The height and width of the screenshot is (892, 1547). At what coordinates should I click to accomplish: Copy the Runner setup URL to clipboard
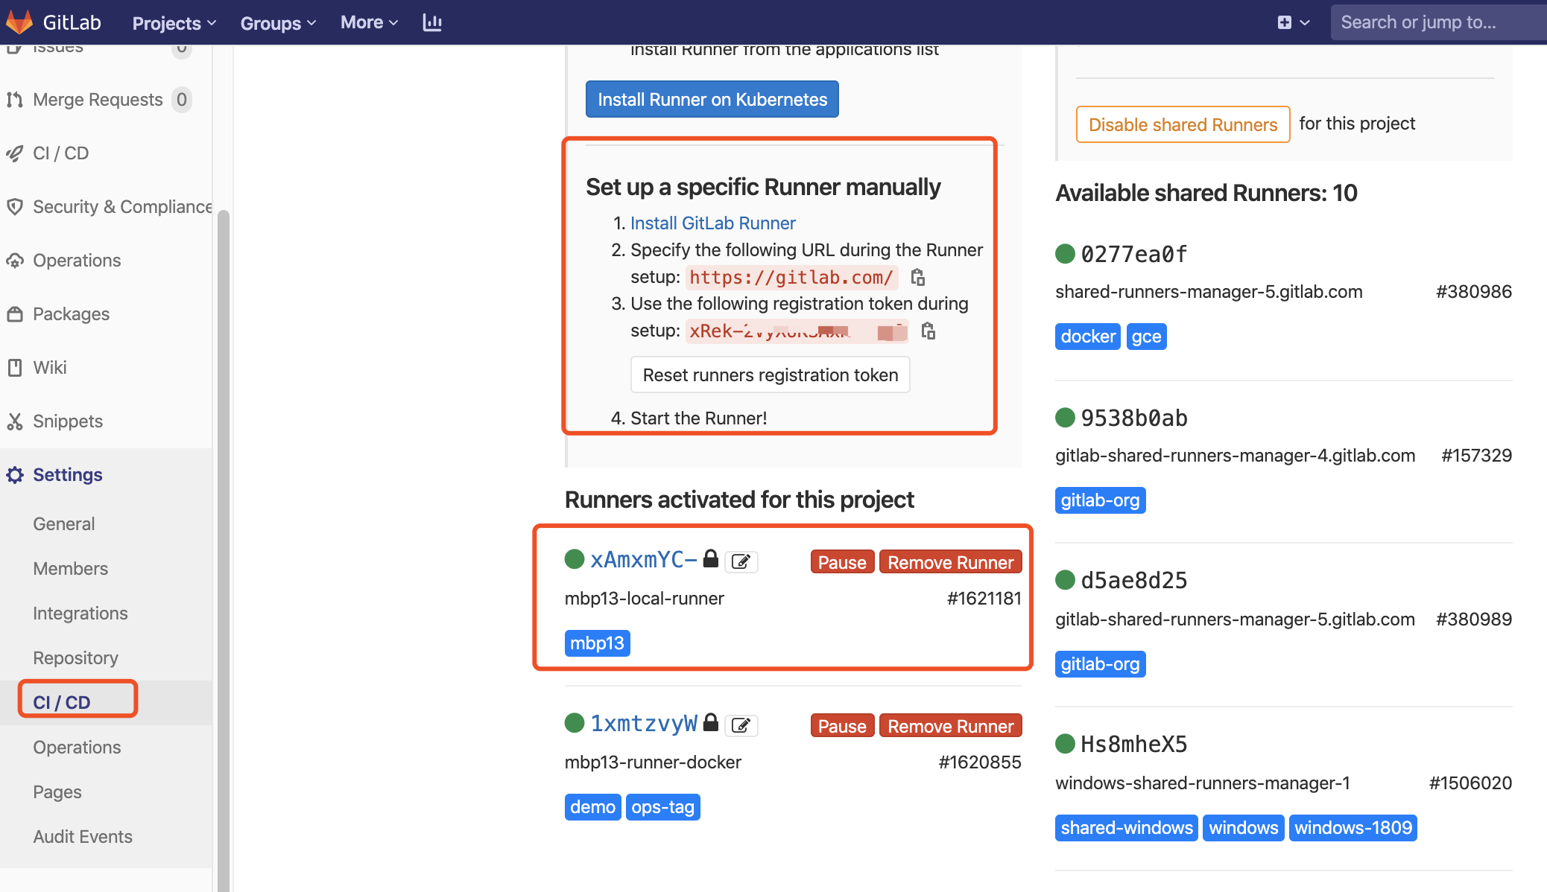(x=918, y=278)
